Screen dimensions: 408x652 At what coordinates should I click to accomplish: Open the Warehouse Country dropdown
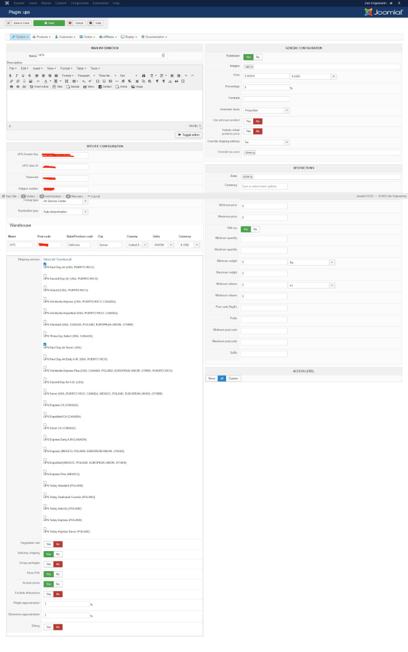click(x=137, y=245)
